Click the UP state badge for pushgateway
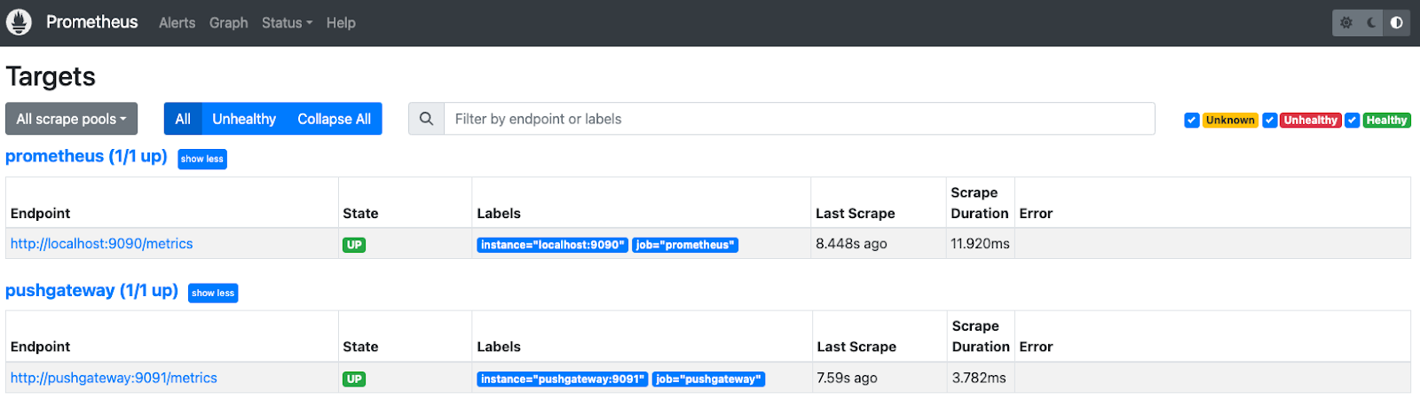 354,379
